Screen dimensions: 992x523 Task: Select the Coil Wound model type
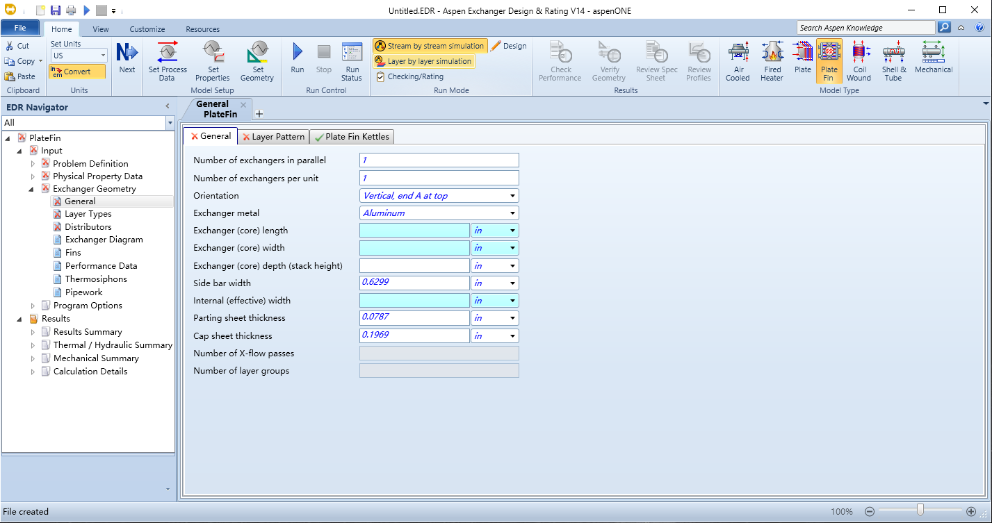coord(859,61)
